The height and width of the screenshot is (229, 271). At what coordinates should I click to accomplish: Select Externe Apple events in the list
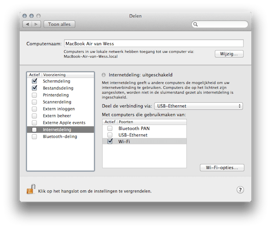64,123
